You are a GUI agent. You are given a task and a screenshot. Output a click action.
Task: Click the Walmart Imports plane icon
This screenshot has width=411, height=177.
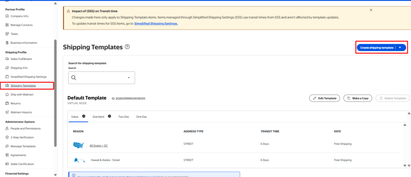pyautogui.click(x=7, y=112)
